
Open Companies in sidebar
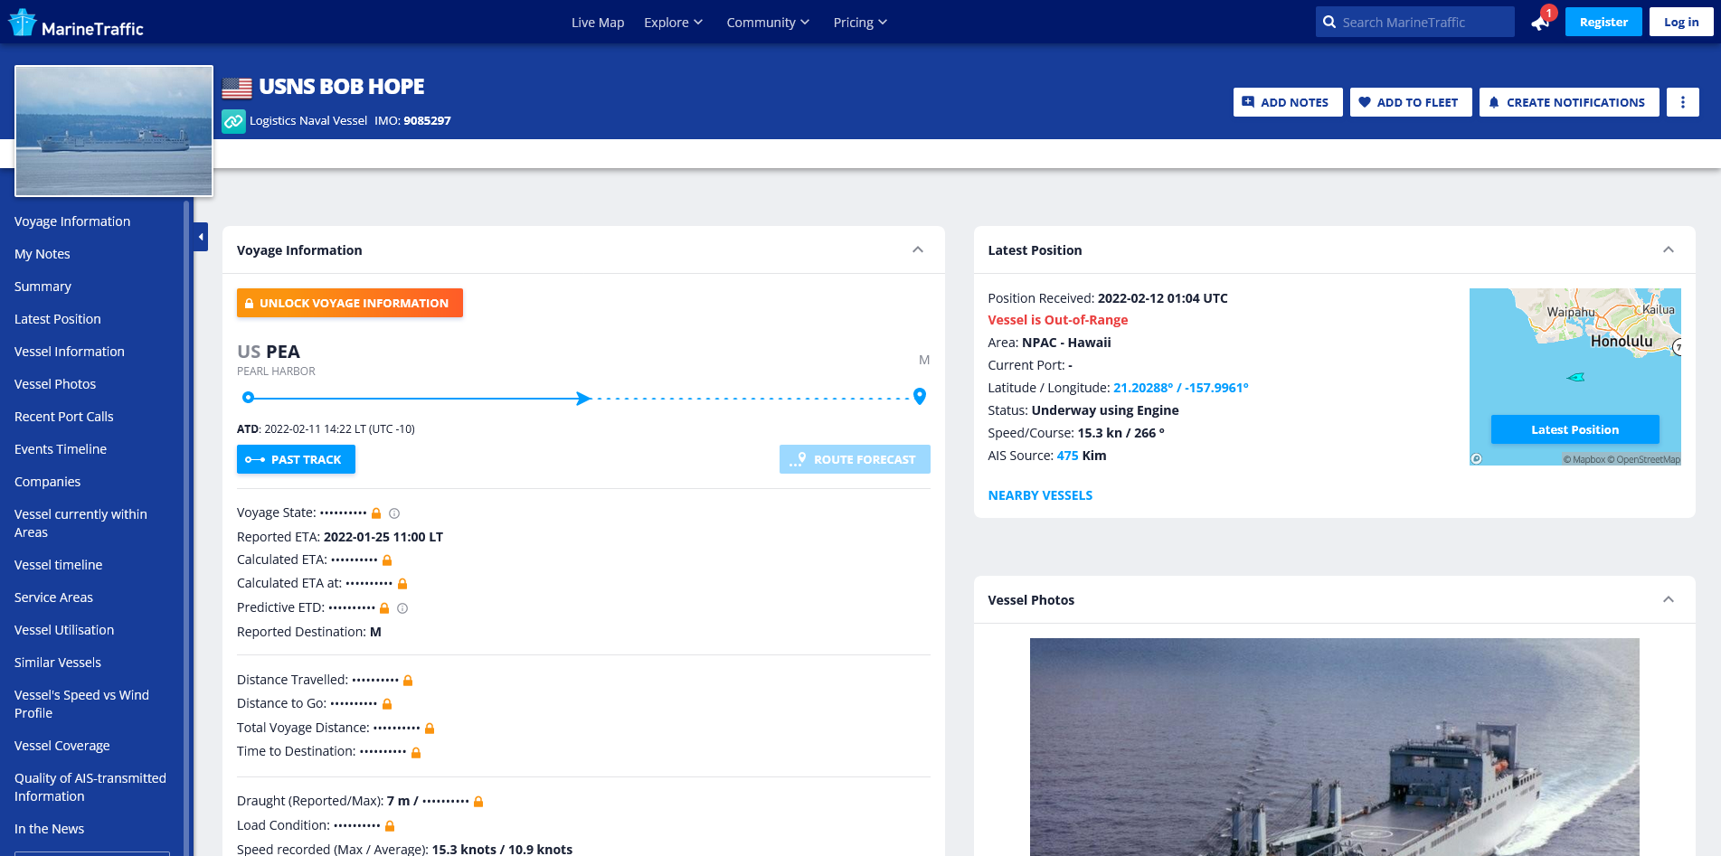(x=48, y=482)
